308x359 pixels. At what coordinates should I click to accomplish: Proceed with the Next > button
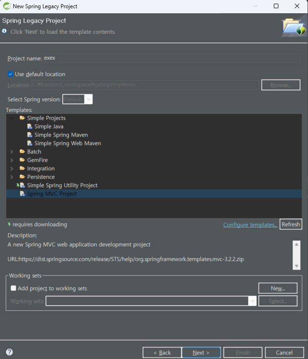201,352
